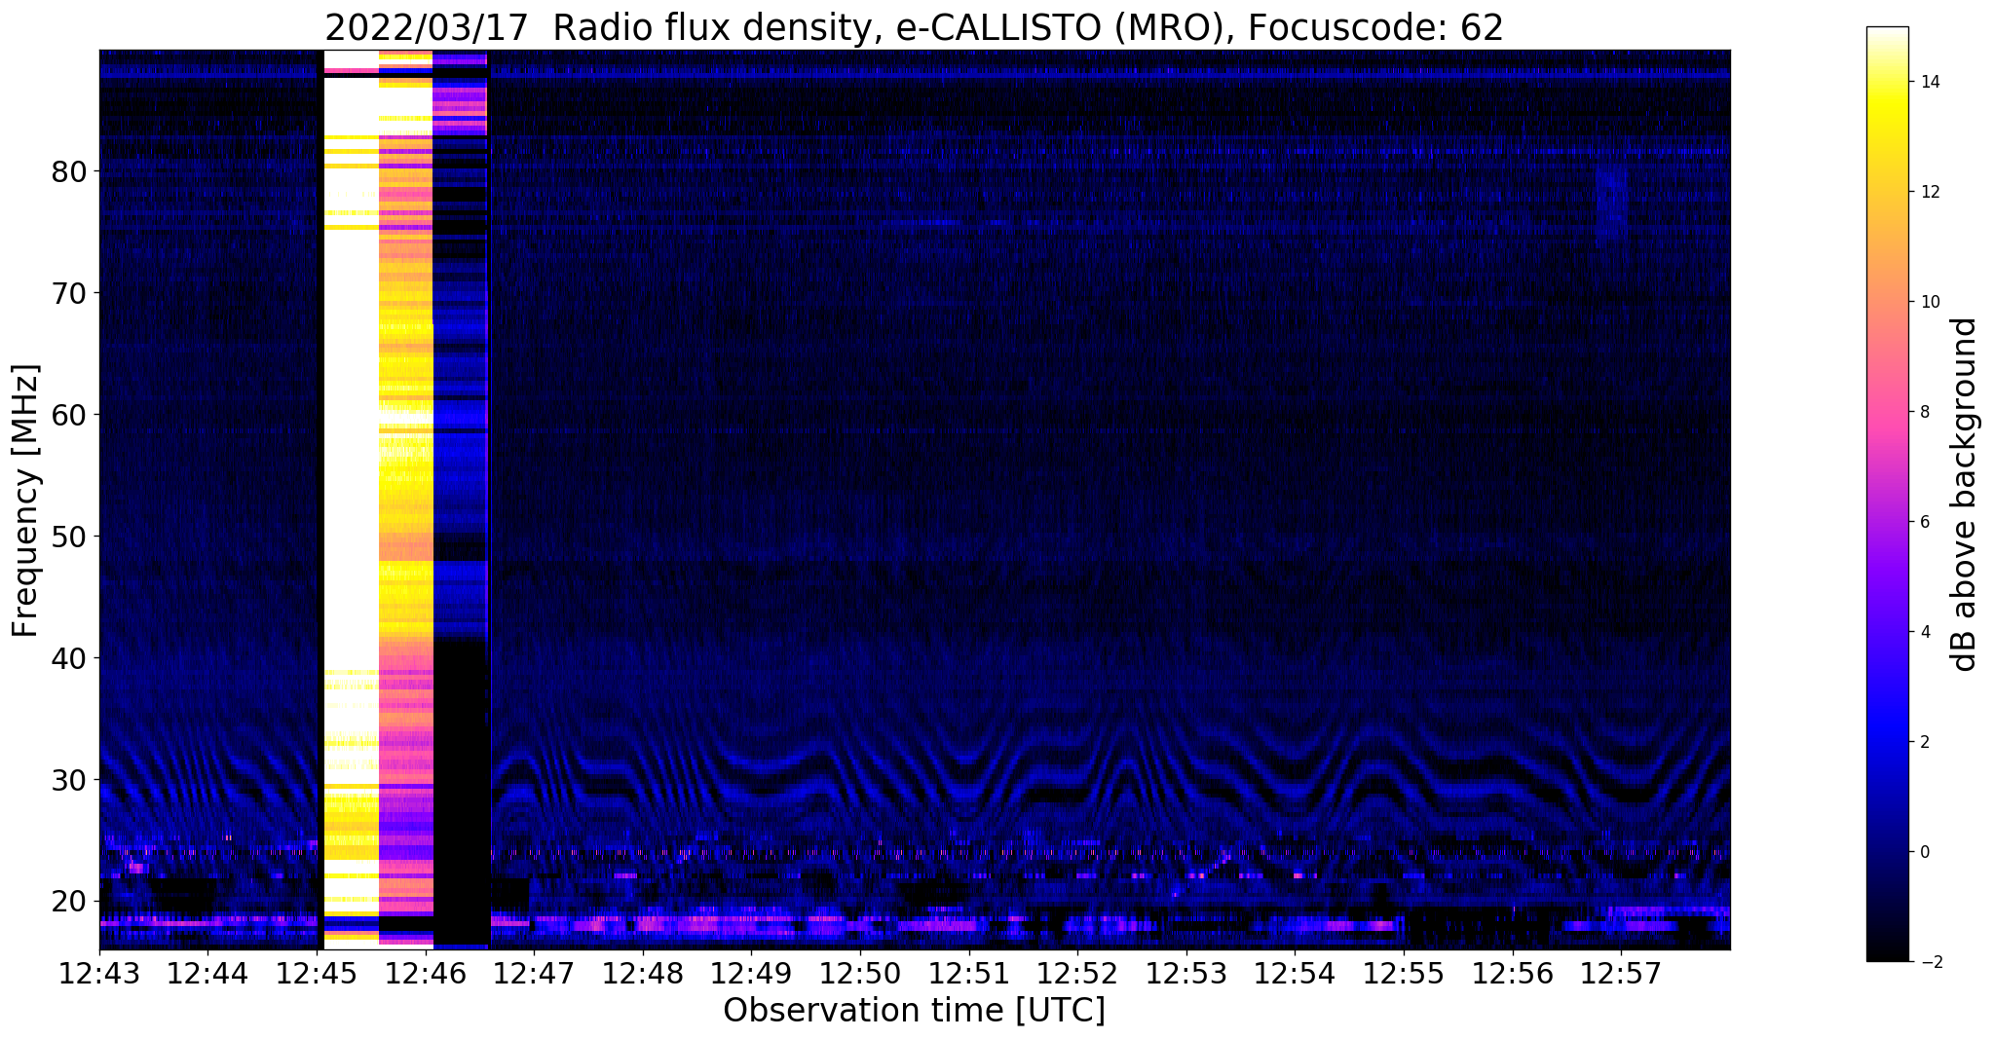Image resolution: width=1994 pixels, height=1039 pixels.
Task: Click the 70 MHz frequency tick label
Action: [69, 293]
